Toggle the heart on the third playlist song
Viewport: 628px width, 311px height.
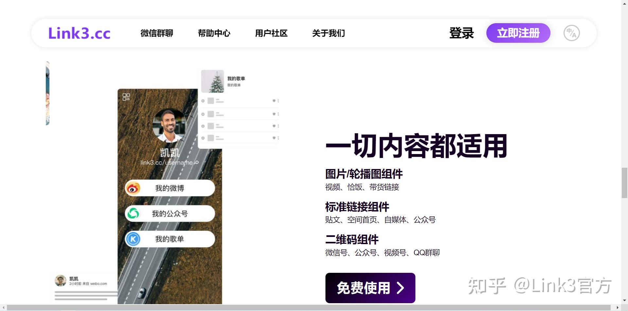tap(273, 126)
